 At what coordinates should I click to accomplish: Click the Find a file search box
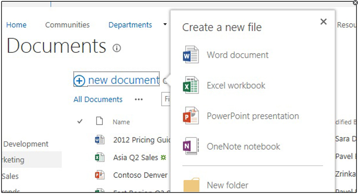coord(166,99)
